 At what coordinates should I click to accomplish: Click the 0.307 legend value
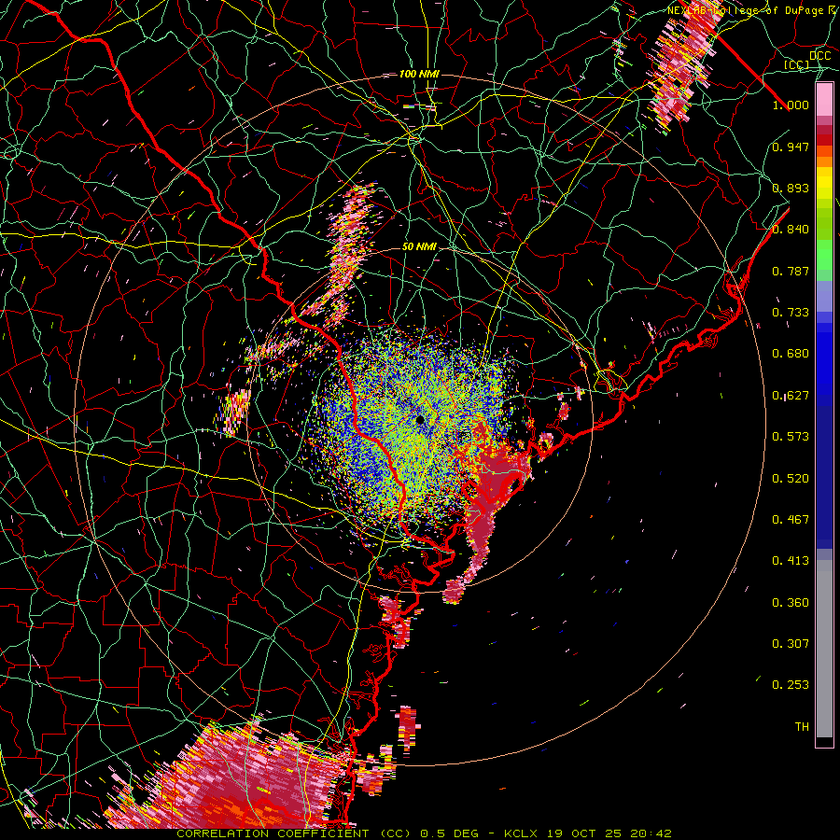click(791, 644)
